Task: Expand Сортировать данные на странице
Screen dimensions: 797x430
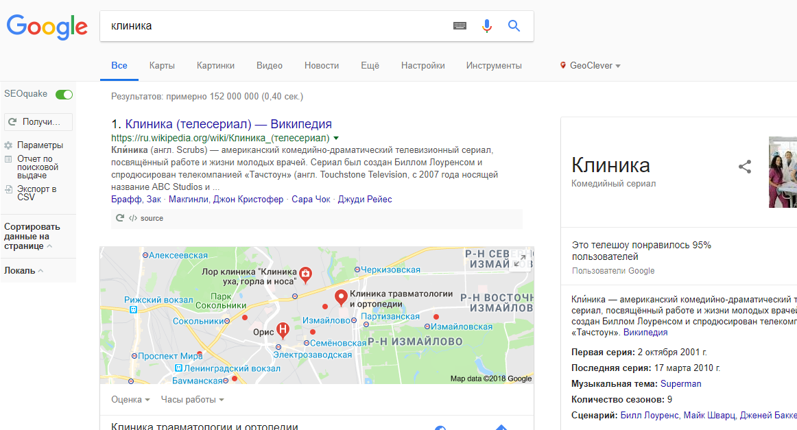Action: pyautogui.click(x=32, y=236)
